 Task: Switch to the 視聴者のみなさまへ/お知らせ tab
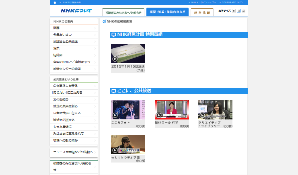click(123, 12)
